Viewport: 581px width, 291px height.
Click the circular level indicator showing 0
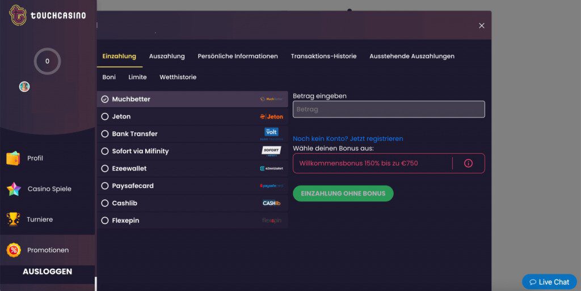click(48, 61)
